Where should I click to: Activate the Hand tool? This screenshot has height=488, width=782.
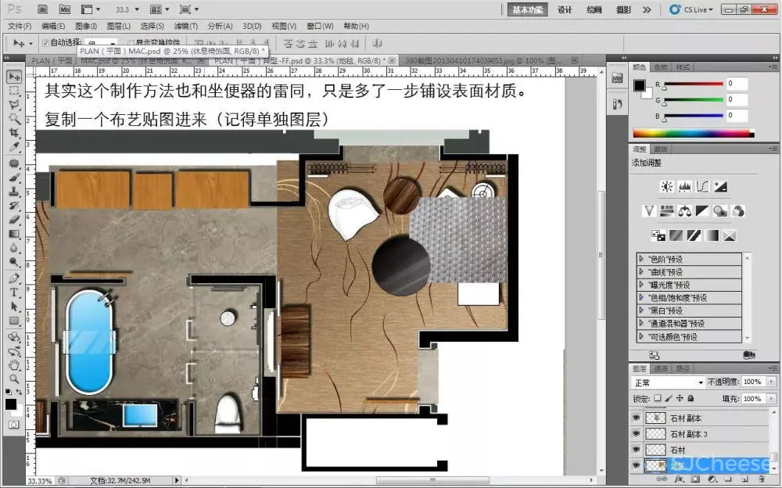click(14, 364)
